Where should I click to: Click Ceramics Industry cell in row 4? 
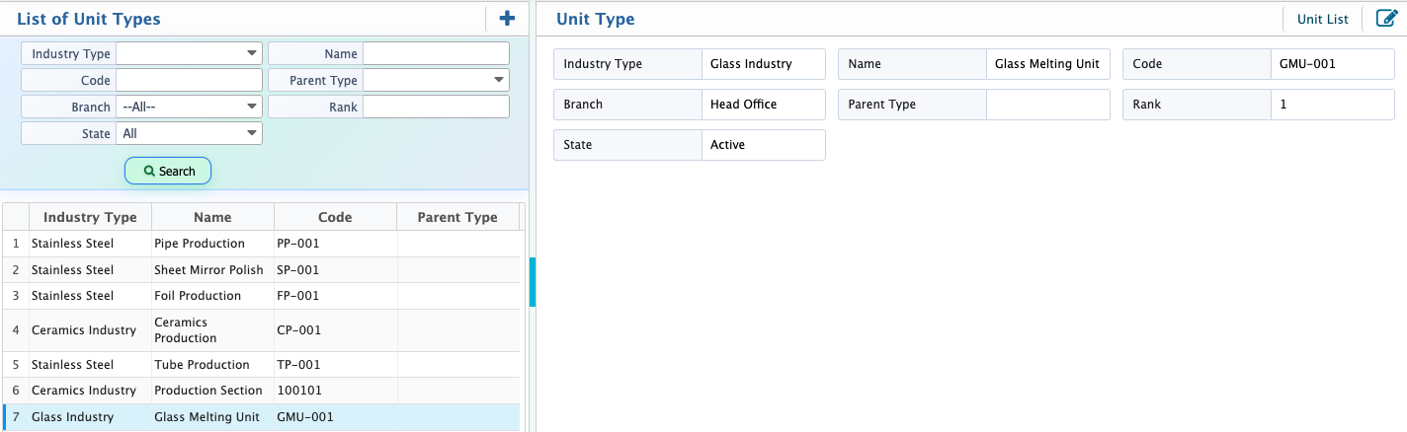[x=90, y=330]
